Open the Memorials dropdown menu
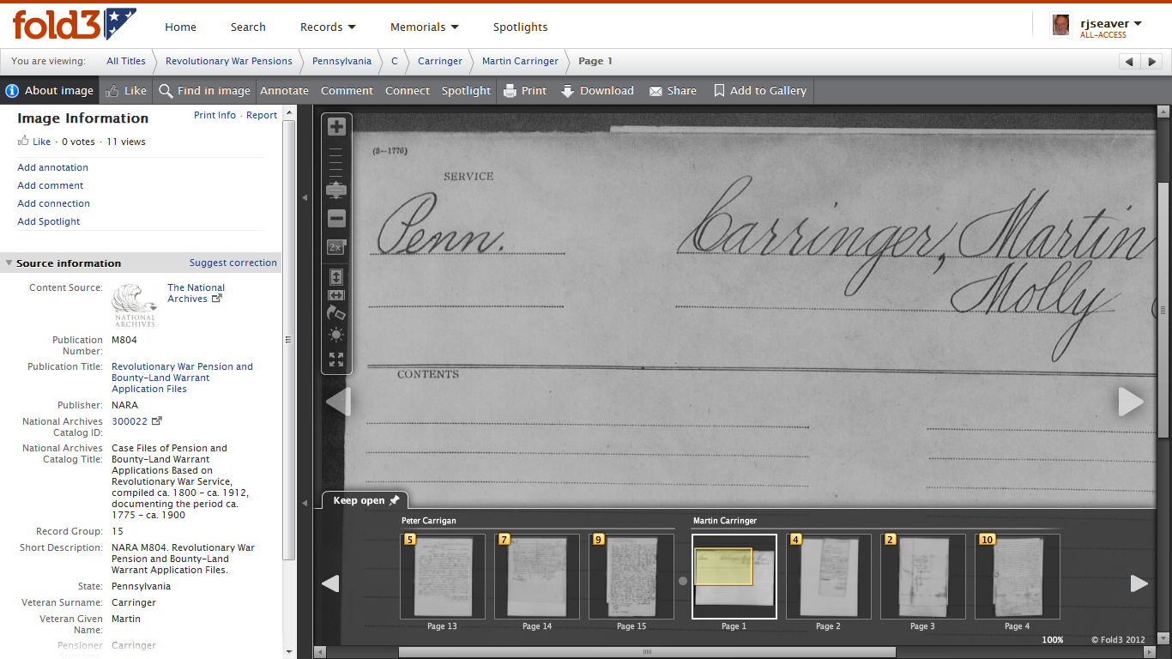Image resolution: width=1172 pixels, height=659 pixels. [x=424, y=27]
